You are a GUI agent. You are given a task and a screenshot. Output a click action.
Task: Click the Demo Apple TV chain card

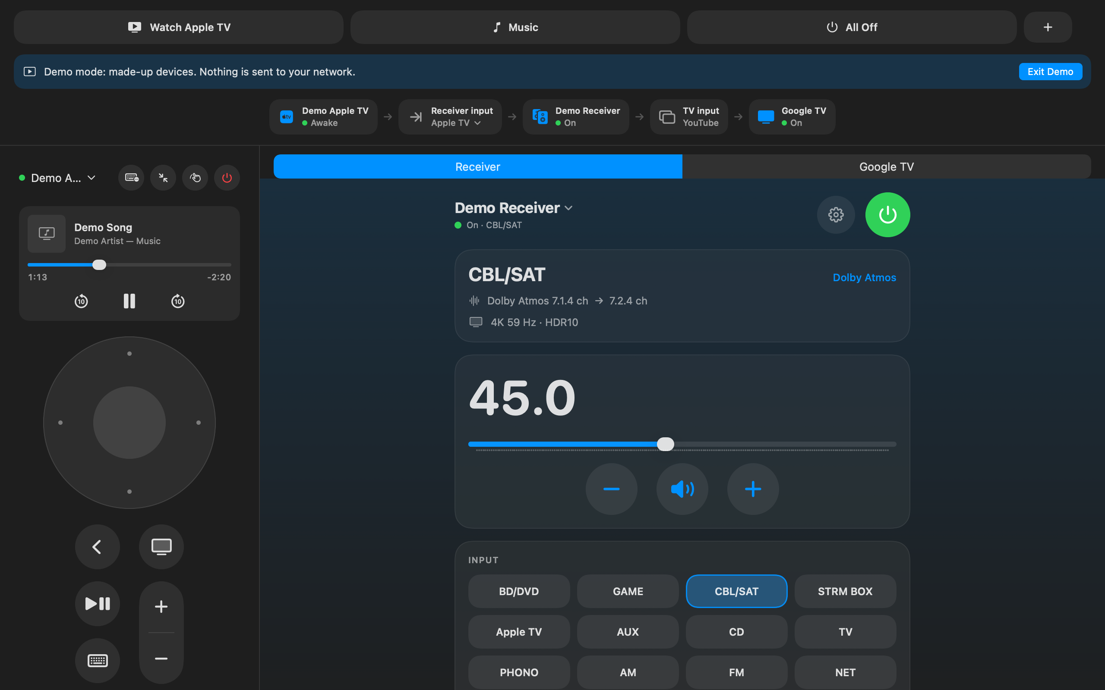click(x=323, y=117)
